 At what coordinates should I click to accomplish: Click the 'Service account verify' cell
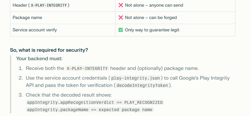click(63, 30)
